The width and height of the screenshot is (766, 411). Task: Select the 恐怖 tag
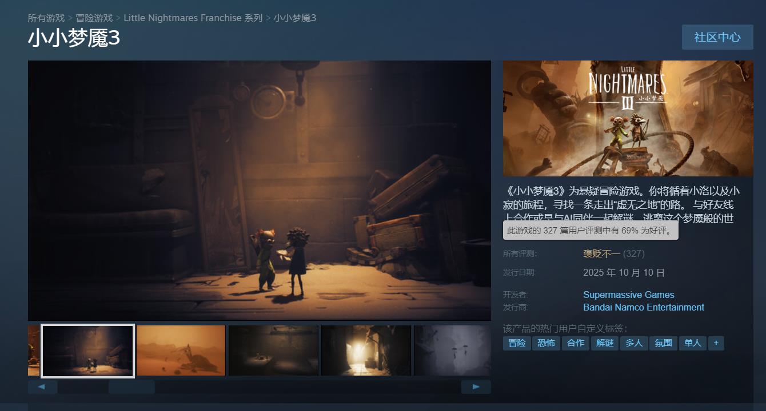[546, 343]
